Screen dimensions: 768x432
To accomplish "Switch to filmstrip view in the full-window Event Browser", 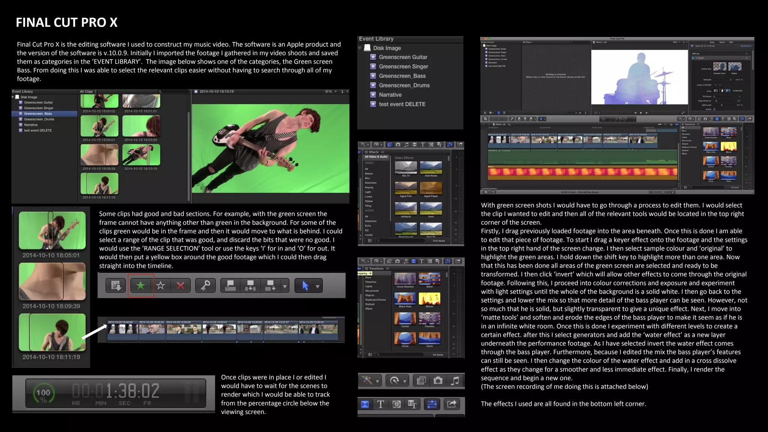I will click(x=499, y=113).
